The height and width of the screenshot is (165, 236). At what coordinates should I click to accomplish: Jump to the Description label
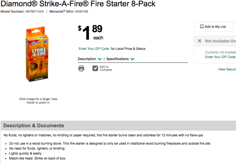(x=87, y=59)
